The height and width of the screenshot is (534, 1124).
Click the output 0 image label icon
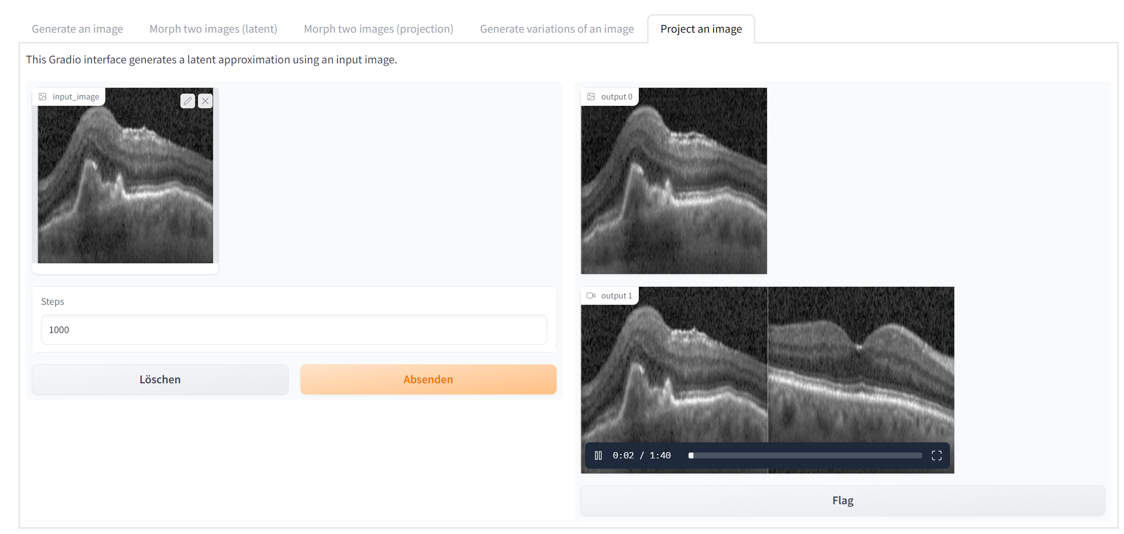click(x=591, y=97)
